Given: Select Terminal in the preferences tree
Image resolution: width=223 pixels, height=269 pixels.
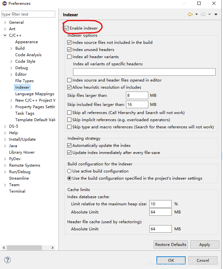Looking at the screenshot, I should coord(17,191).
